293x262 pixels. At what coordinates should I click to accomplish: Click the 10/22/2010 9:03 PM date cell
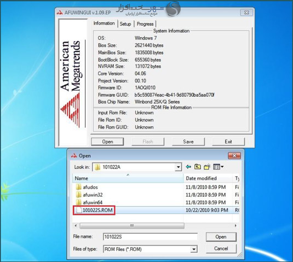click(x=207, y=210)
